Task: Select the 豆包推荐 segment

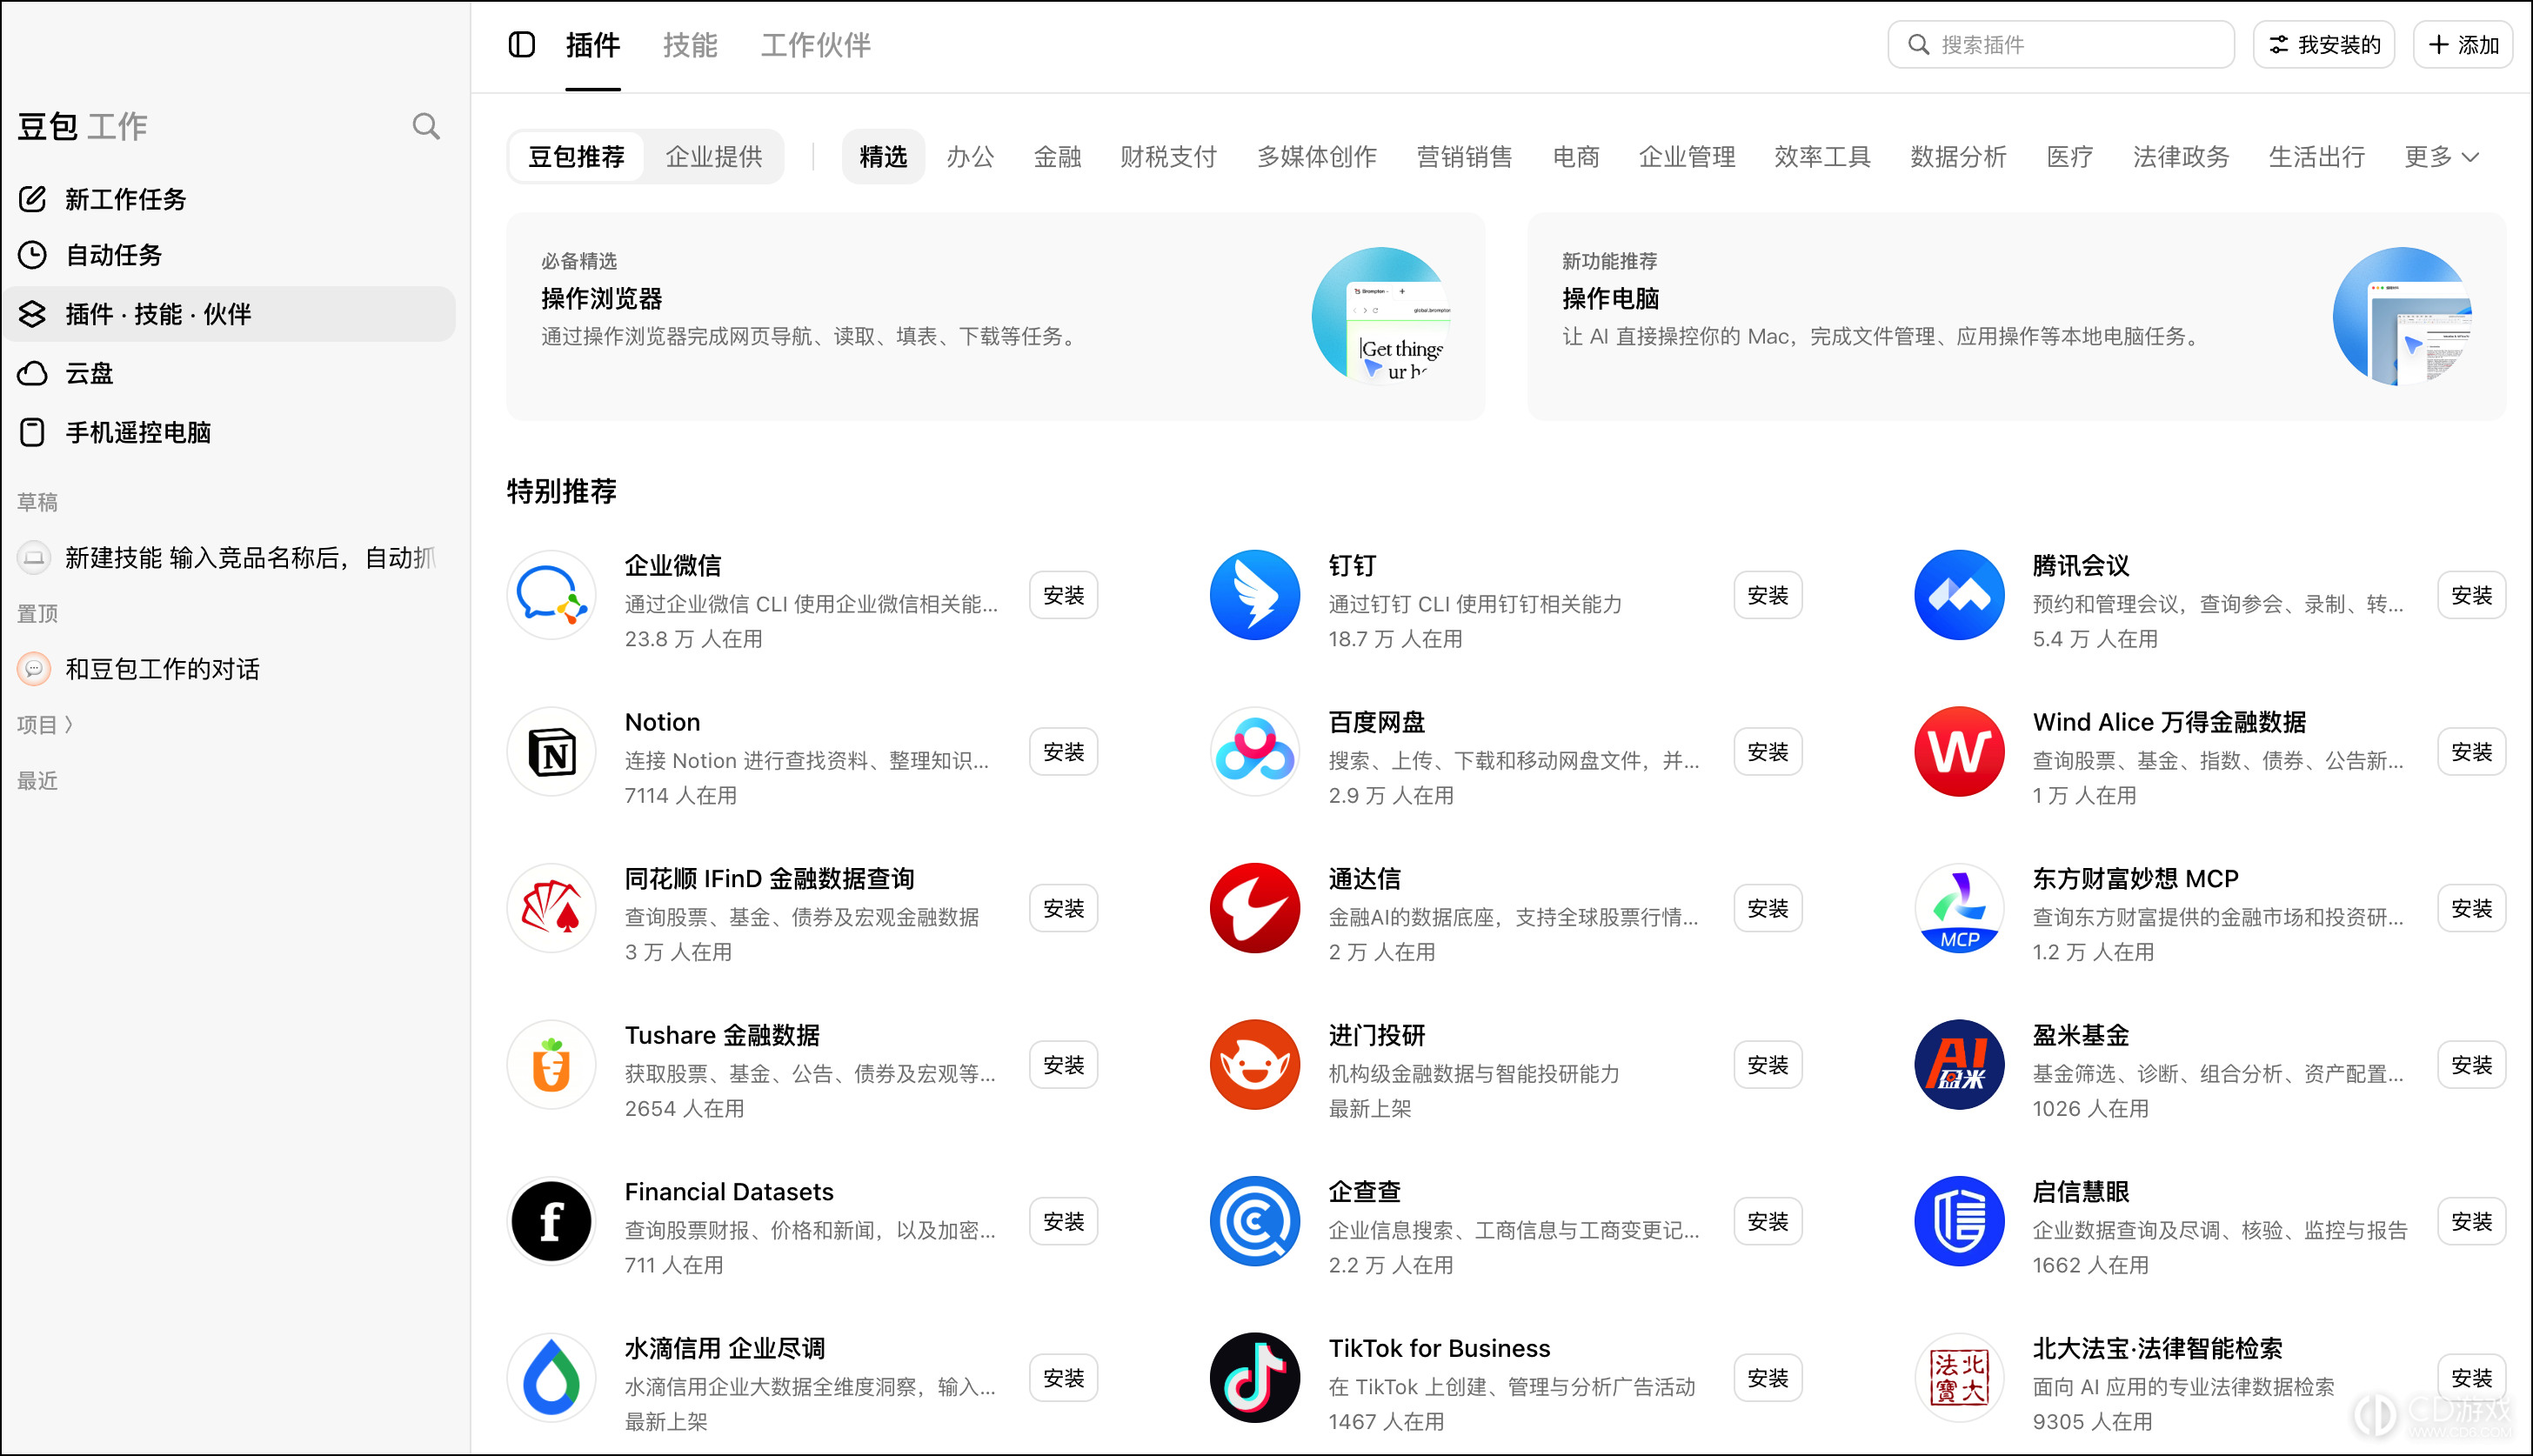Action: click(x=576, y=157)
